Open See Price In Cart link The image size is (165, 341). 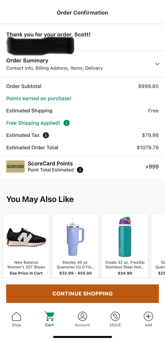[26, 273]
